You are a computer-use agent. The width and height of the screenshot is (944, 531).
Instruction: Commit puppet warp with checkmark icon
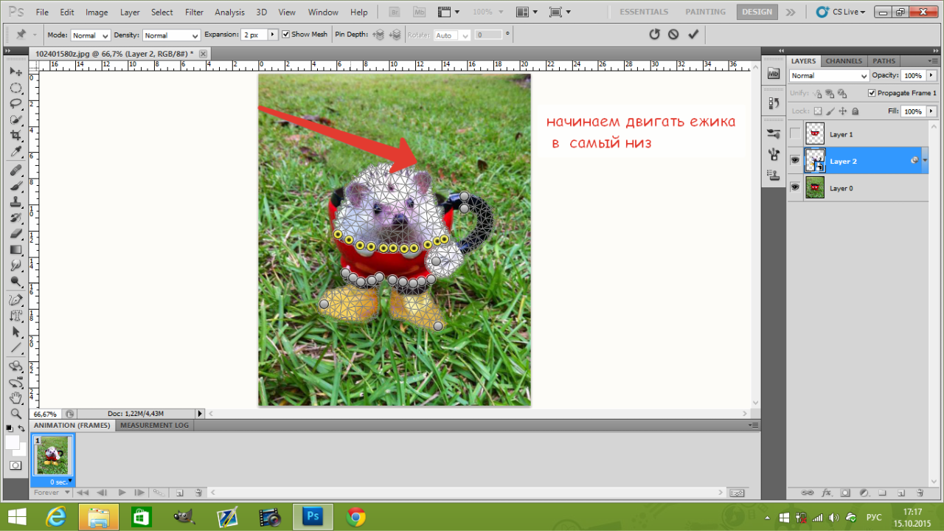coord(693,35)
